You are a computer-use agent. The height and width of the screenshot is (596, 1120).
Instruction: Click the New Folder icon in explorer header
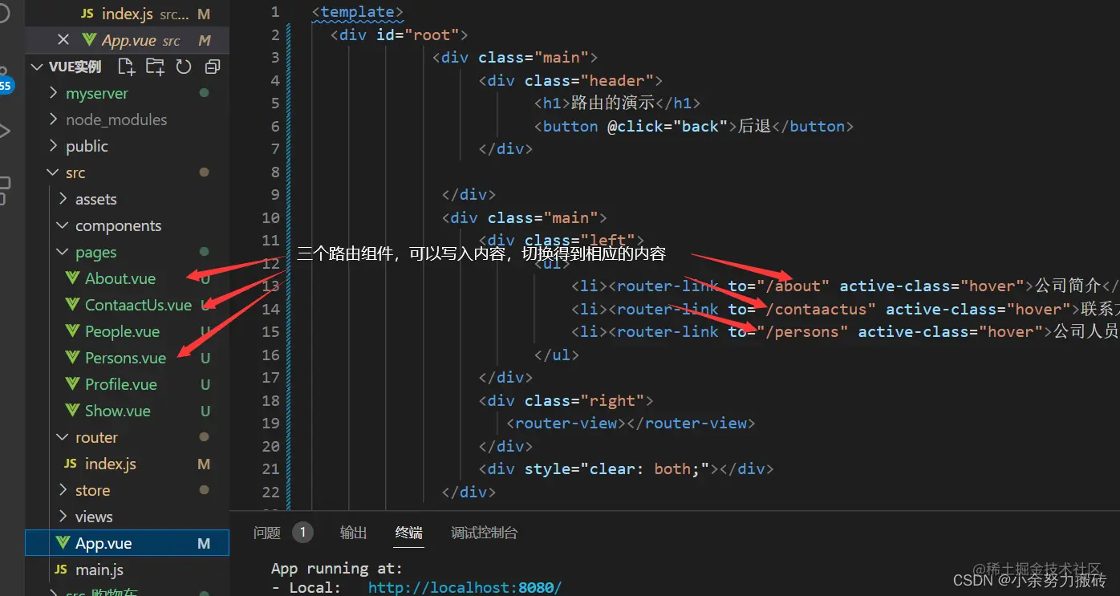[155, 67]
